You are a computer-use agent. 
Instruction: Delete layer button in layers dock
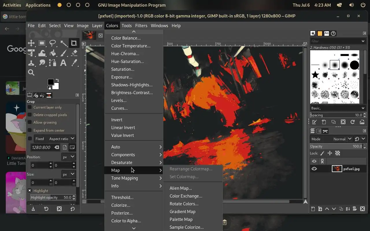[362, 209]
